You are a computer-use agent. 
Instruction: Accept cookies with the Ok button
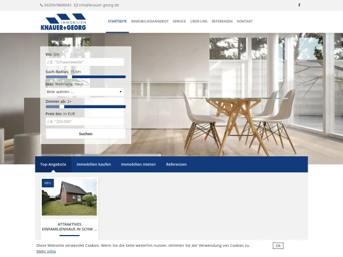click(278, 246)
